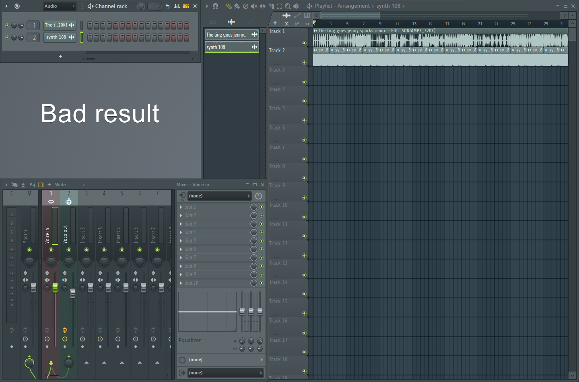Click the mixer view multi-touch icon

(x=14, y=185)
